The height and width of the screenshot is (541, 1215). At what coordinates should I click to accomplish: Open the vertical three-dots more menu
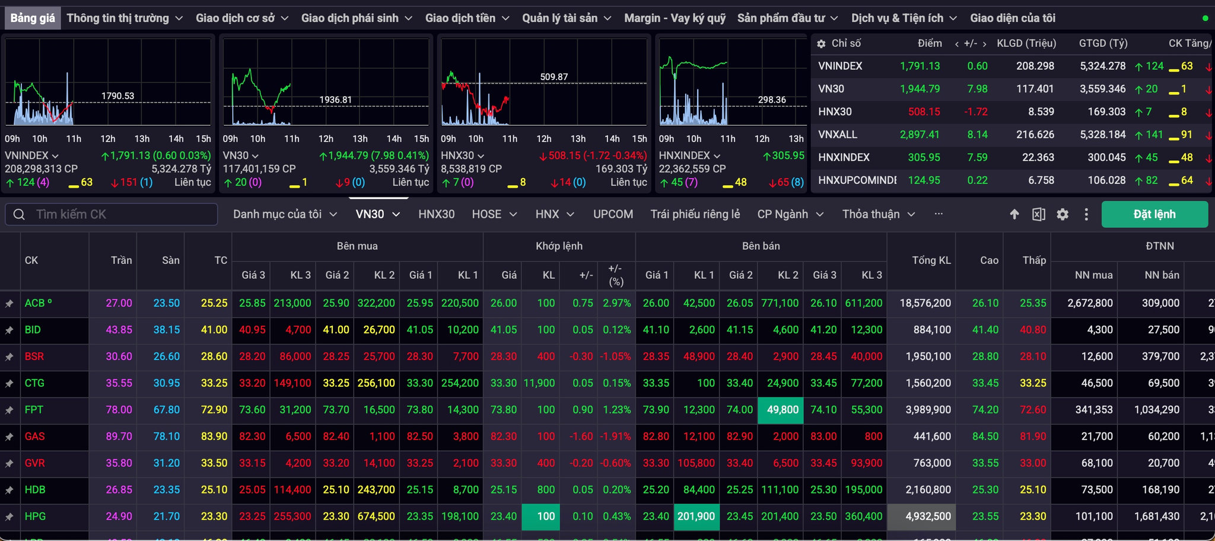tap(1086, 214)
